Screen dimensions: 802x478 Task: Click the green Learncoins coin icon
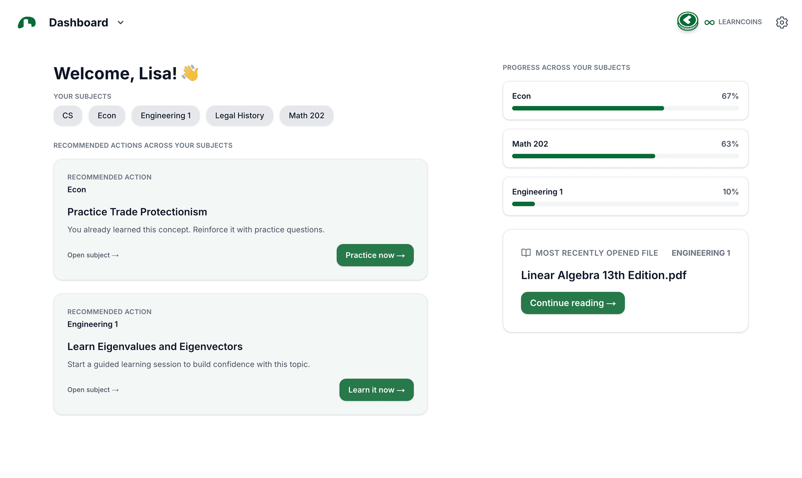(687, 21)
